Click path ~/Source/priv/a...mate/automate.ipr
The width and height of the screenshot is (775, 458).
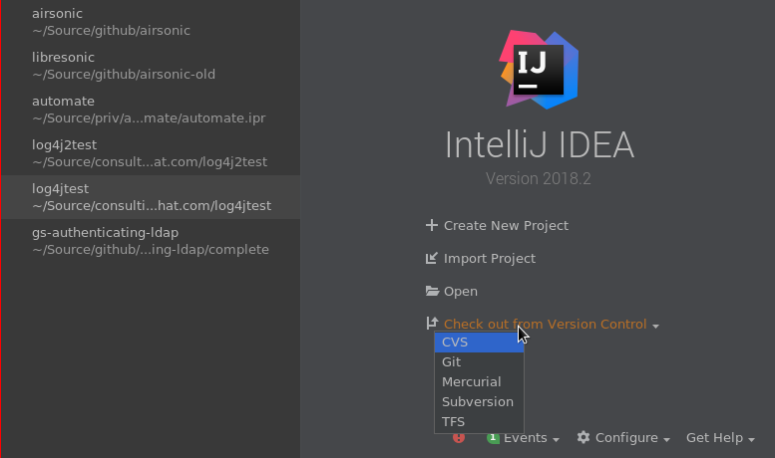[149, 118]
